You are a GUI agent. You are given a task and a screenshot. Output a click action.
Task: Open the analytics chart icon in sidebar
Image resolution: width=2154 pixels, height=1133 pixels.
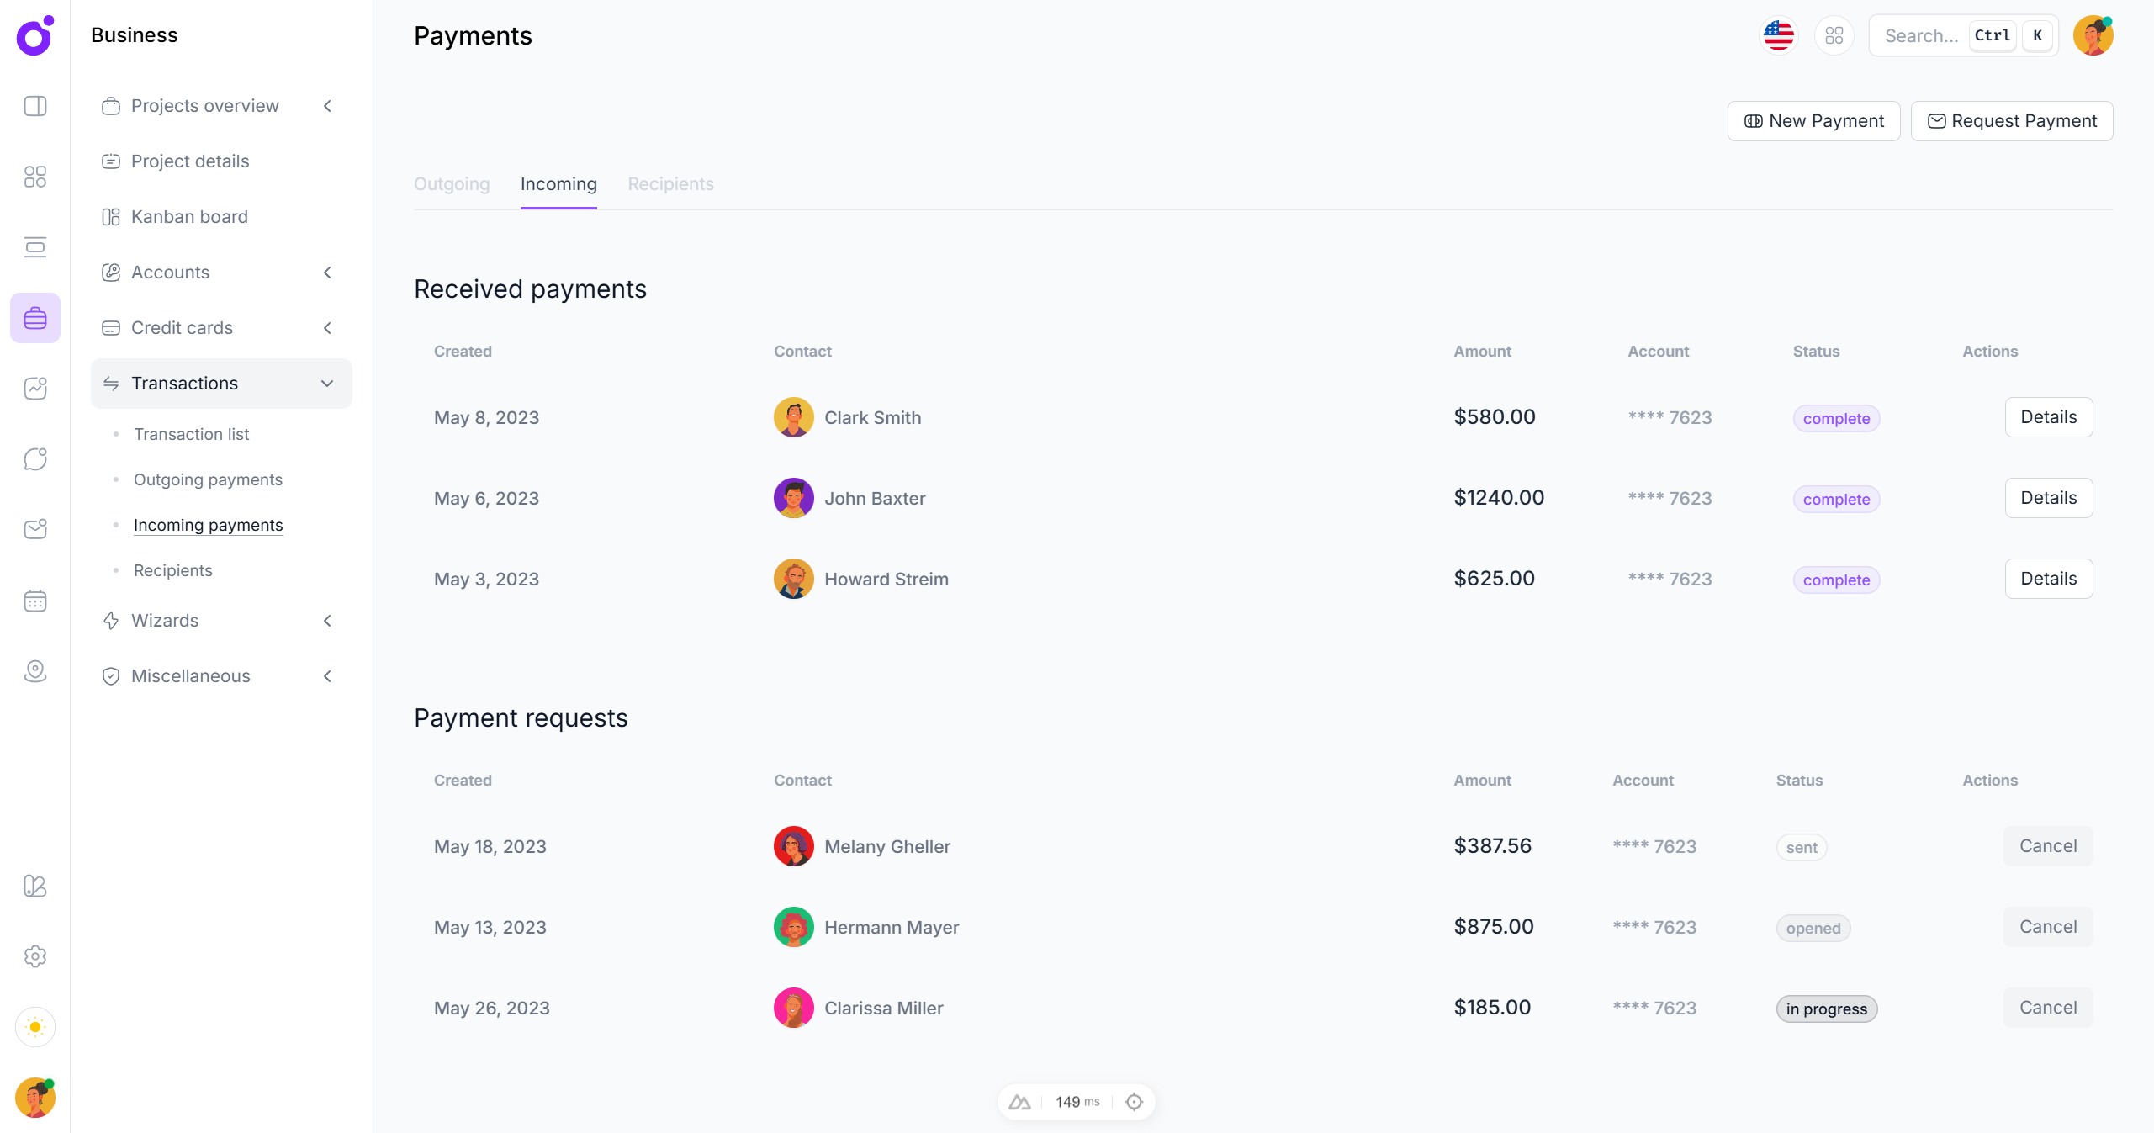coord(35,388)
